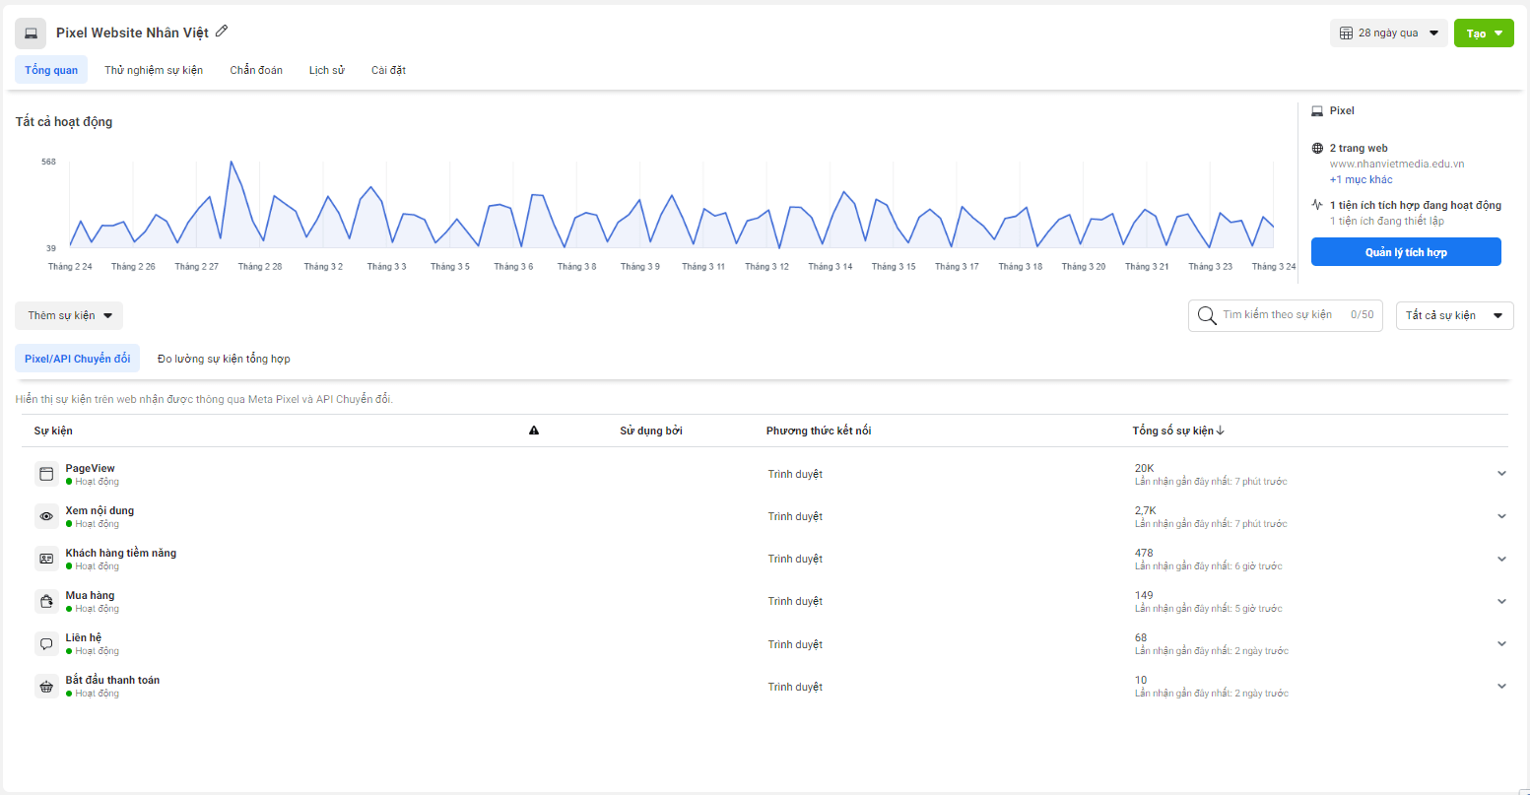Select the Pixel/API Chuyển đổi tab
1530x795 pixels.
point(77,359)
